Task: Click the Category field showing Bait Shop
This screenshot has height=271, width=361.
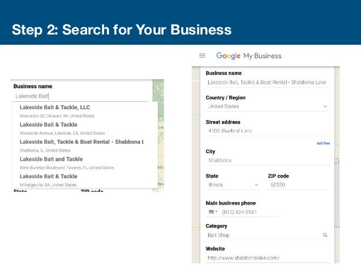Action: pos(261,235)
